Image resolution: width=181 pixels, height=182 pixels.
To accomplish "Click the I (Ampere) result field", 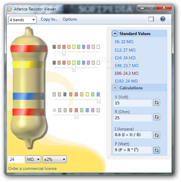I will click(x=132, y=134).
